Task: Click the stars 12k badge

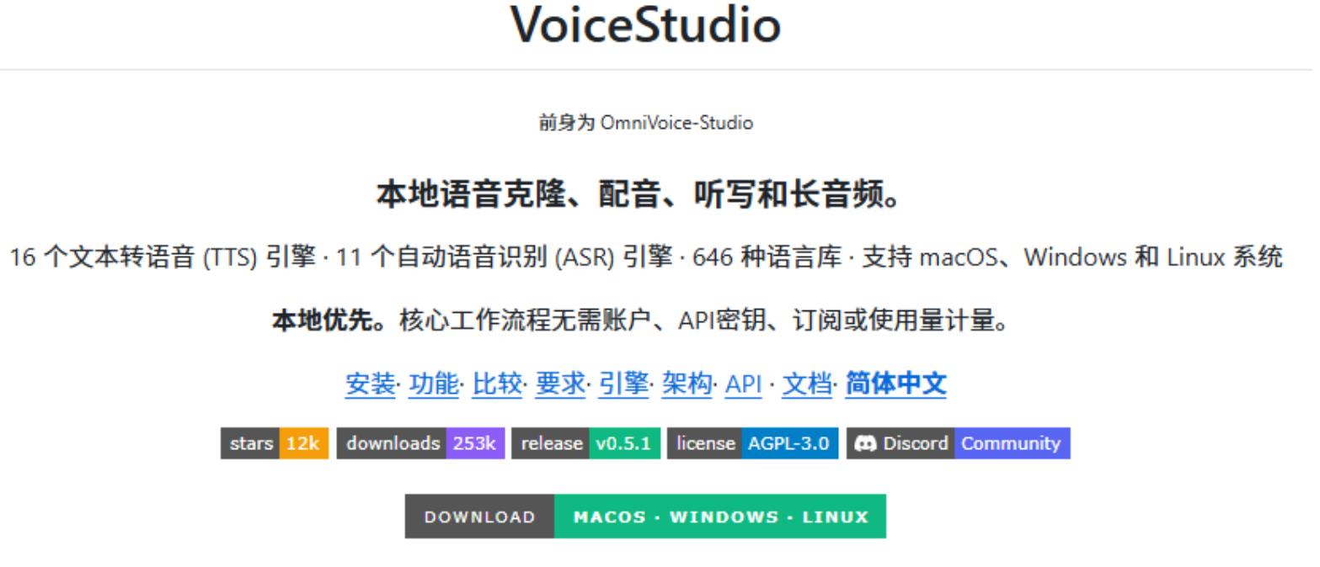Action: pyautogui.click(x=275, y=443)
